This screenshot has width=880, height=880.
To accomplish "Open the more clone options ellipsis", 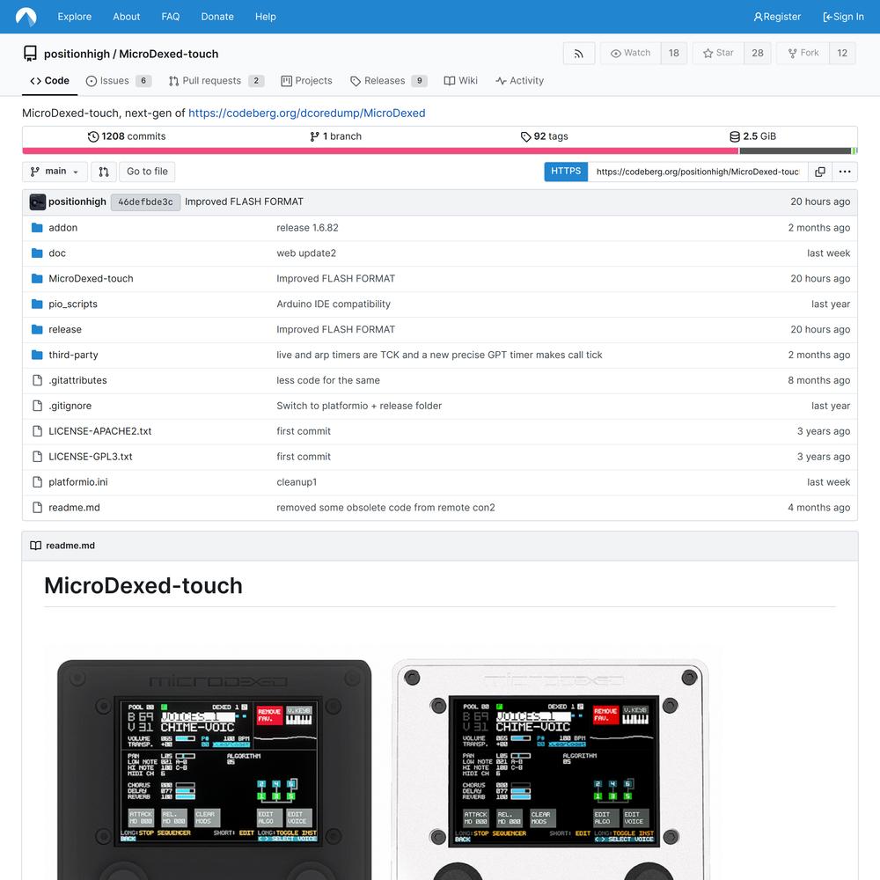I will (x=845, y=172).
